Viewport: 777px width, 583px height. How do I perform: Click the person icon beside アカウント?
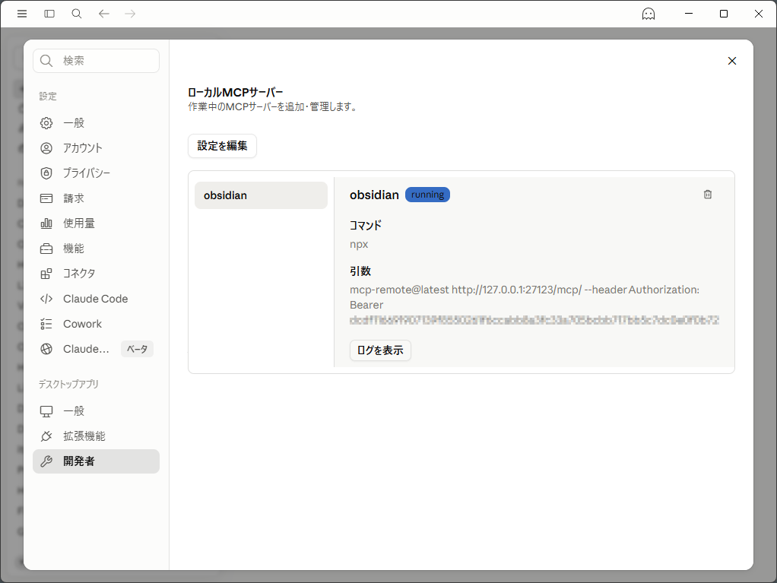[46, 148]
